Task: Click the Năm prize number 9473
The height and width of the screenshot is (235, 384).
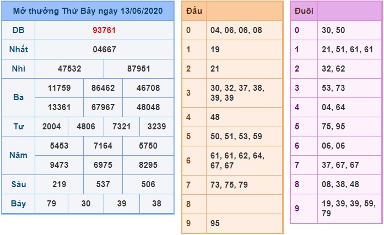Action: coord(59,165)
